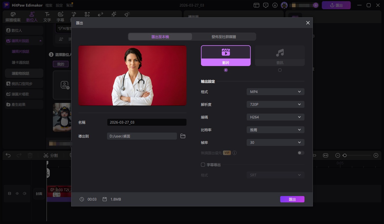
Task: Open the 720P resolution dropdown
Action: click(275, 104)
